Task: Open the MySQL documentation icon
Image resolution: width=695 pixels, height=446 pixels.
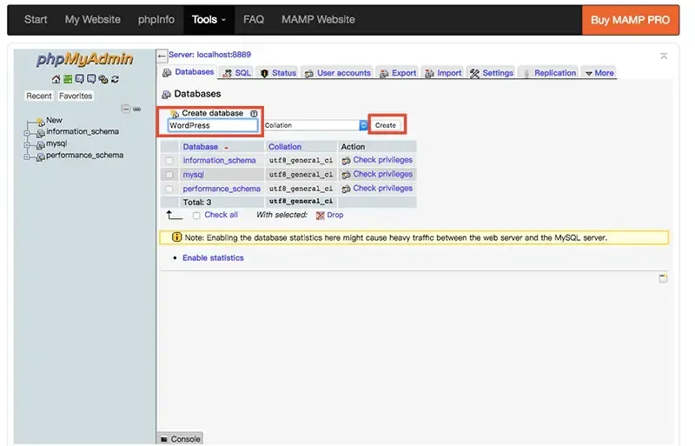Action: [x=91, y=79]
